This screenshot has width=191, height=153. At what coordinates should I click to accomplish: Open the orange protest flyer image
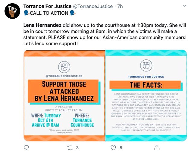pyautogui.click(x=64, y=95)
